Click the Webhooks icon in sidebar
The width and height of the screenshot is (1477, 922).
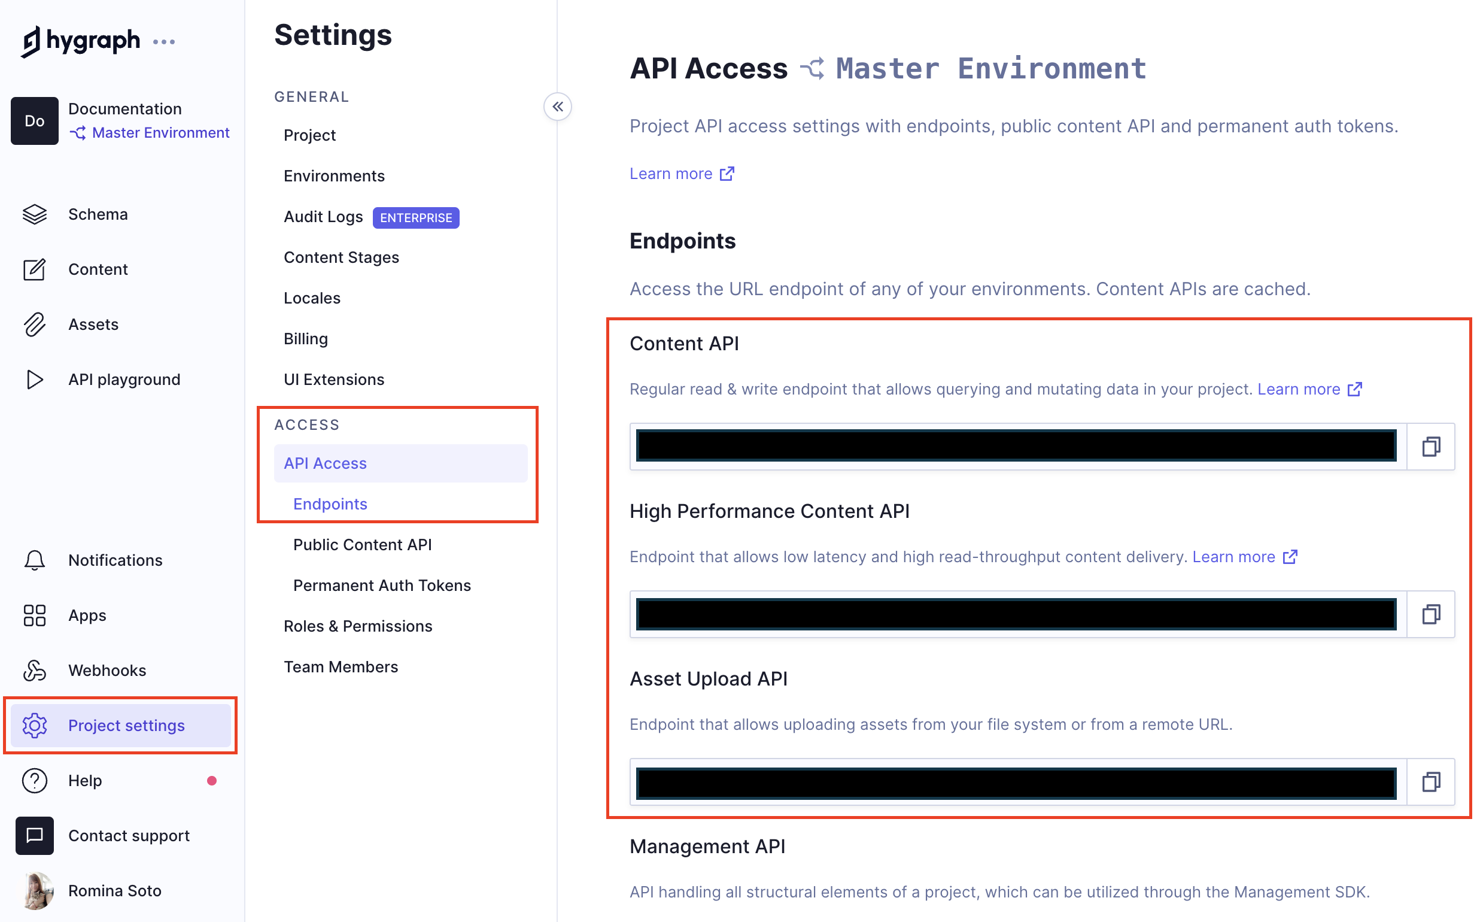[x=34, y=669]
